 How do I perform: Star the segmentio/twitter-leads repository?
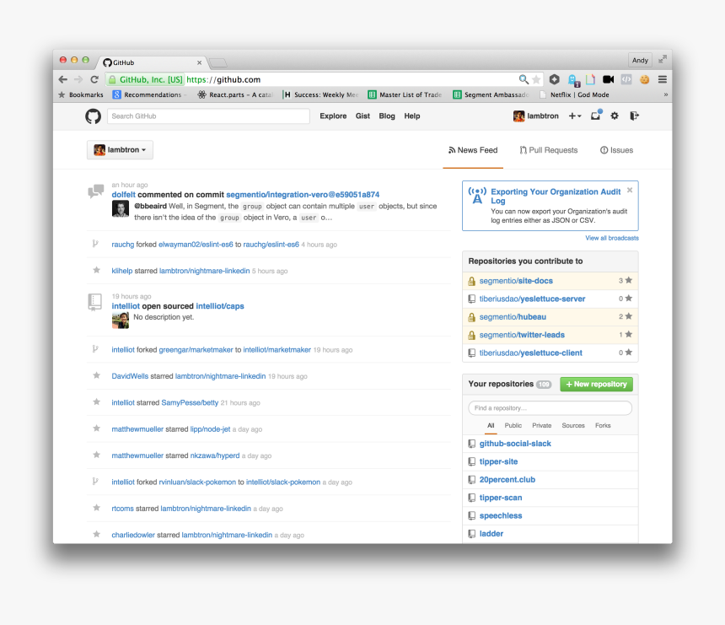[628, 334]
